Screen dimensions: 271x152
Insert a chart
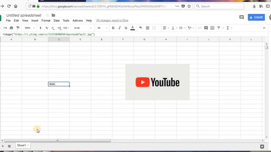coord(212,28)
